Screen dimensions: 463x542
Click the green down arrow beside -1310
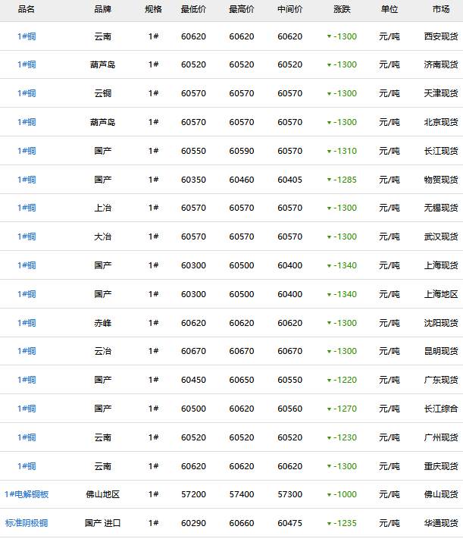[329, 152]
